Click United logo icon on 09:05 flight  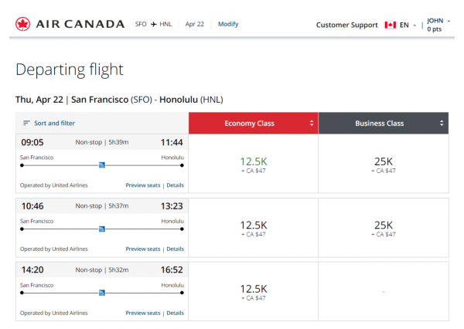(x=101, y=164)
